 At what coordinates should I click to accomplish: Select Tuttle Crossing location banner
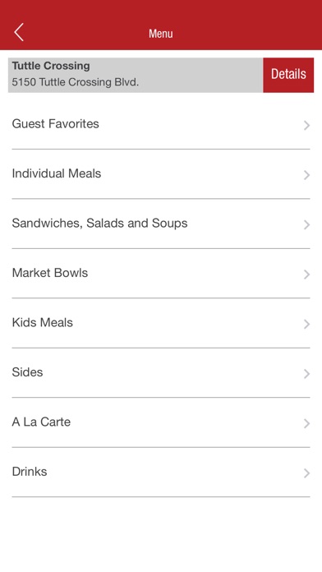136,75
